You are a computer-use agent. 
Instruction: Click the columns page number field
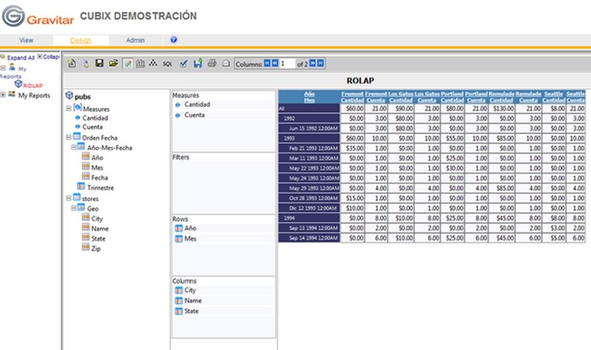coord(287,64)
